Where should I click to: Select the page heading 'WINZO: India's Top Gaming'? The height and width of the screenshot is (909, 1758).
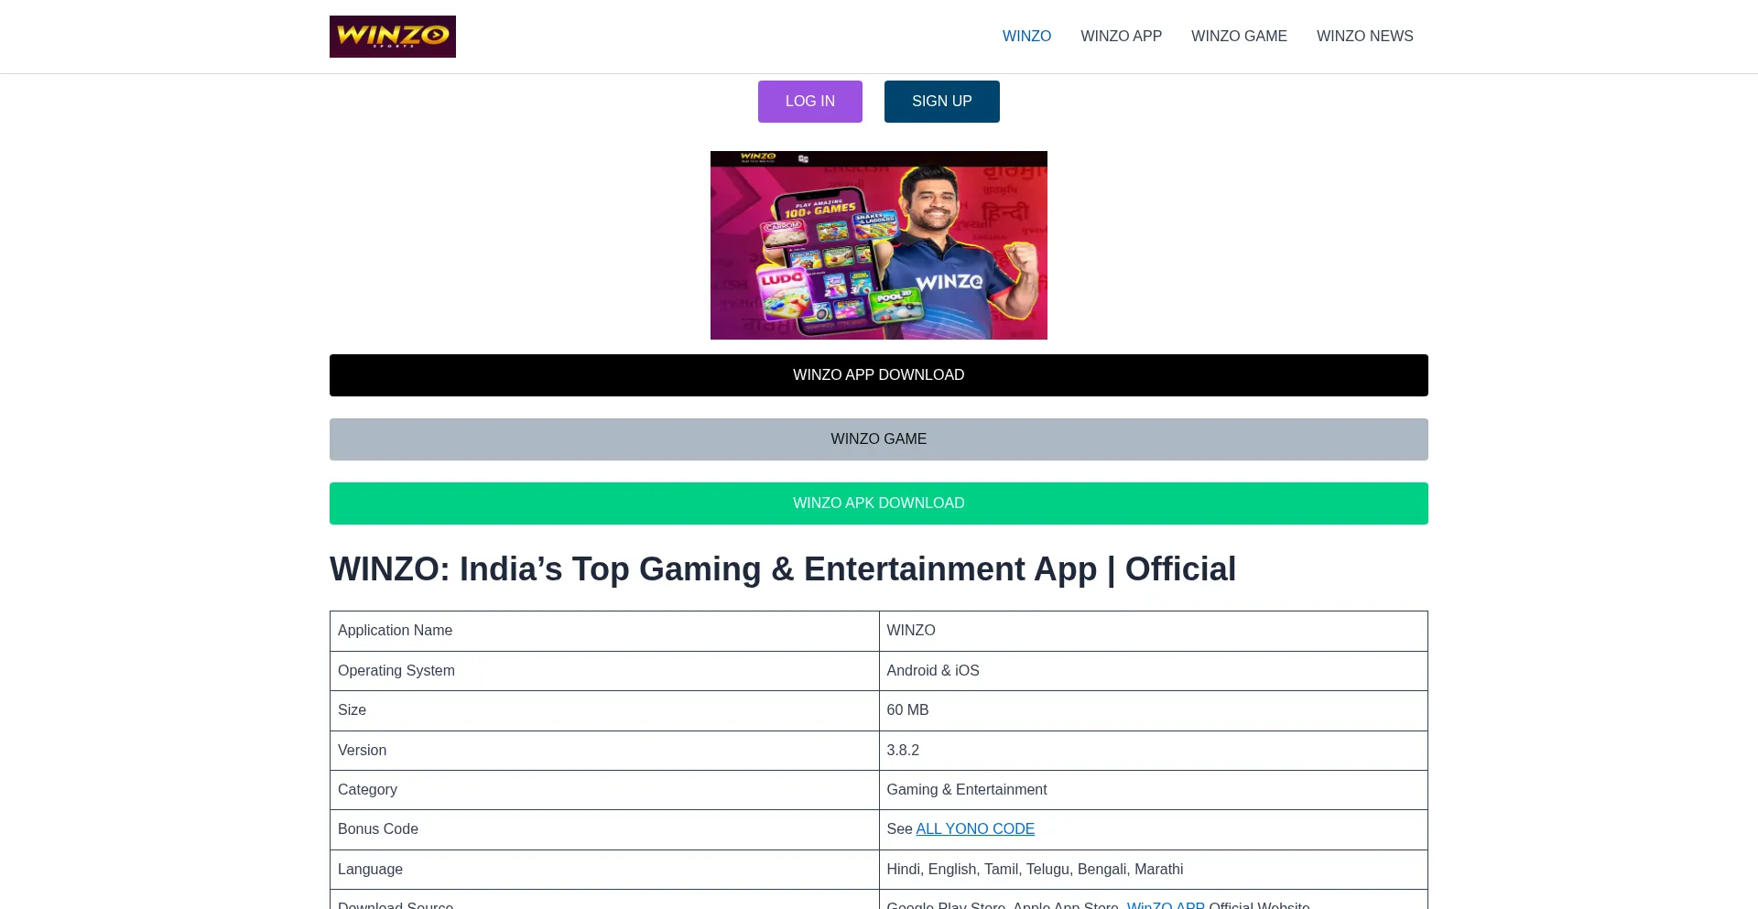(783, 569)
